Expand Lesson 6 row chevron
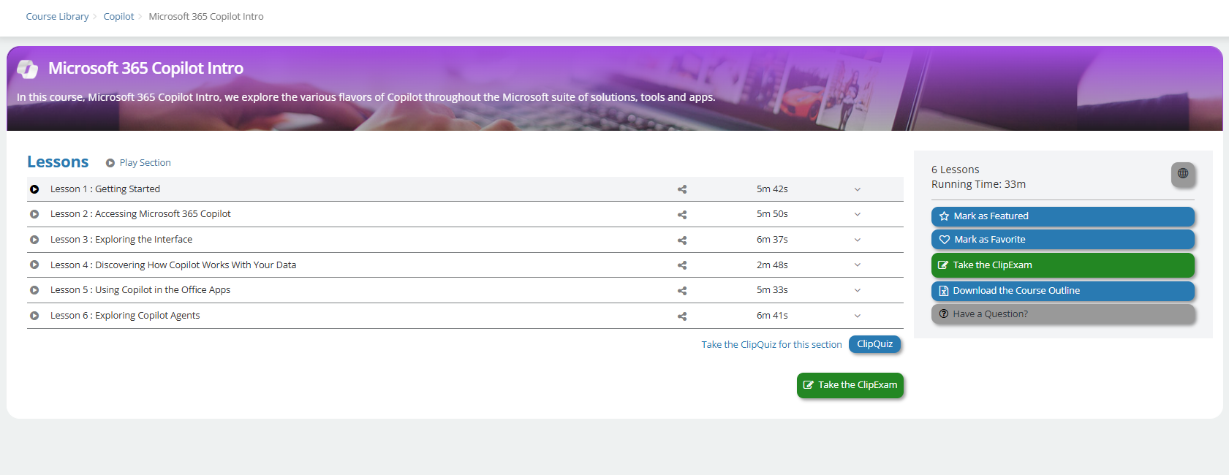Screen dimensions: 1229x475 [x=858, y=316]
